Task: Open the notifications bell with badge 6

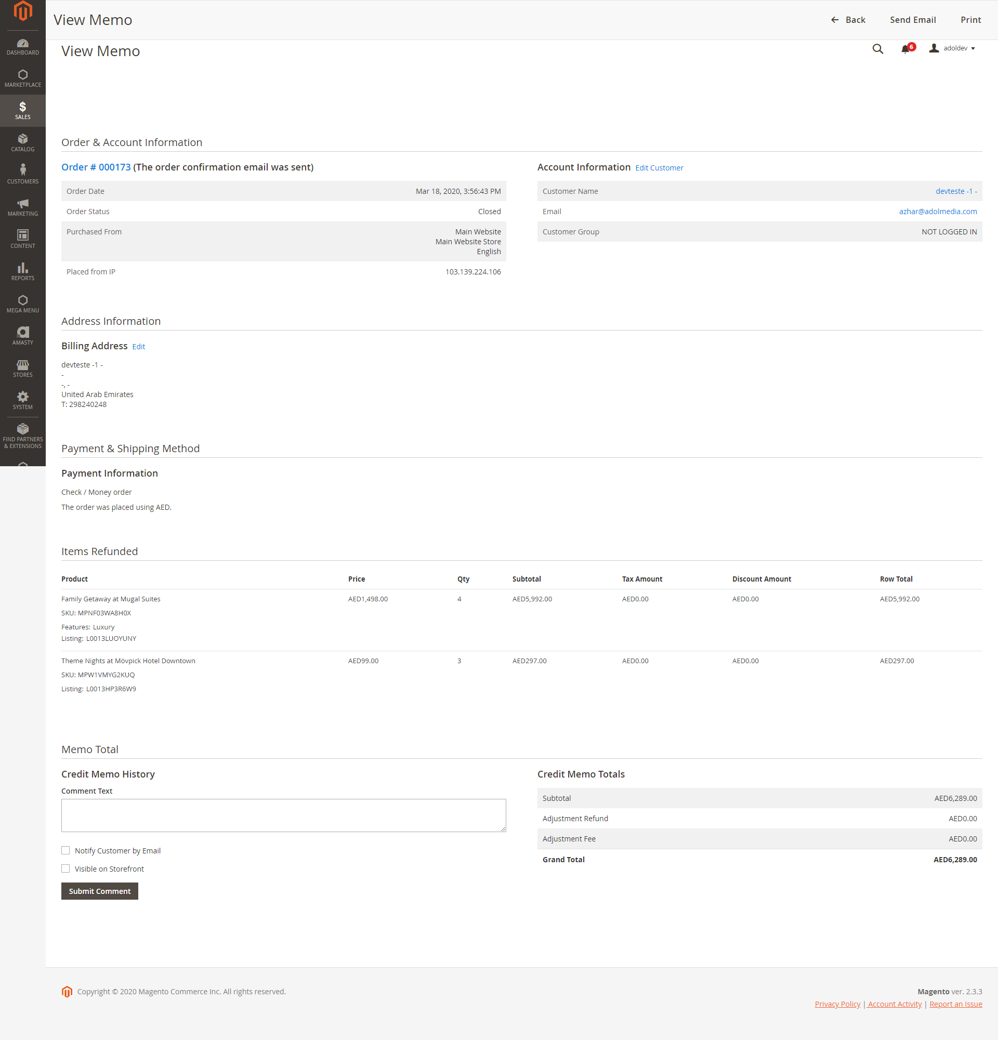Action: click(x=907, y=48)
